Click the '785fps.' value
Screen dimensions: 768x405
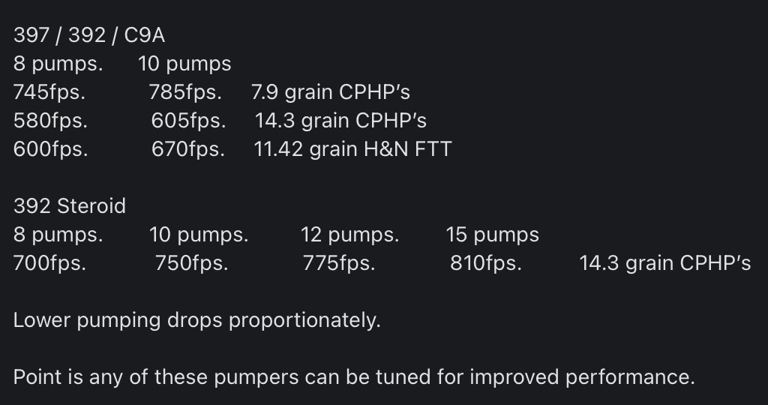[x=185, y=92]
